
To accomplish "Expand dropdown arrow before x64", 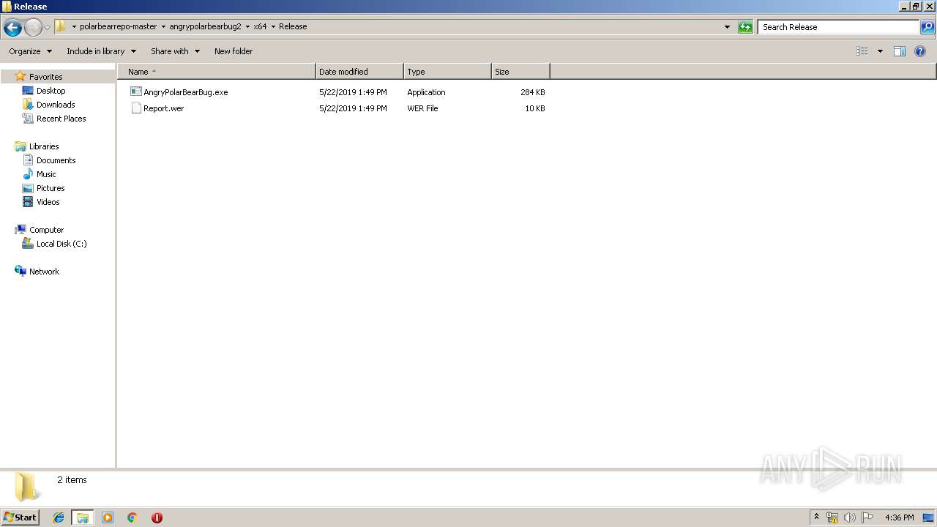I will coord(247,27).
